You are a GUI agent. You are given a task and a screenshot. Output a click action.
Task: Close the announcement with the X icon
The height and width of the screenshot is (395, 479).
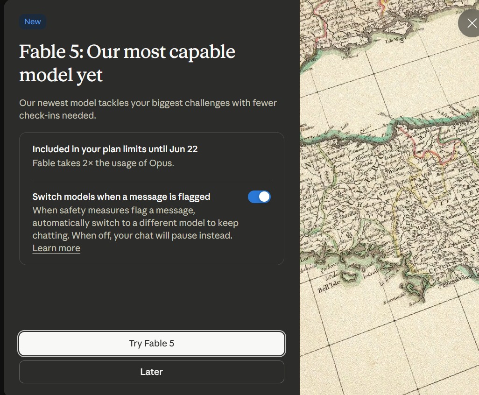coord(472,23)
